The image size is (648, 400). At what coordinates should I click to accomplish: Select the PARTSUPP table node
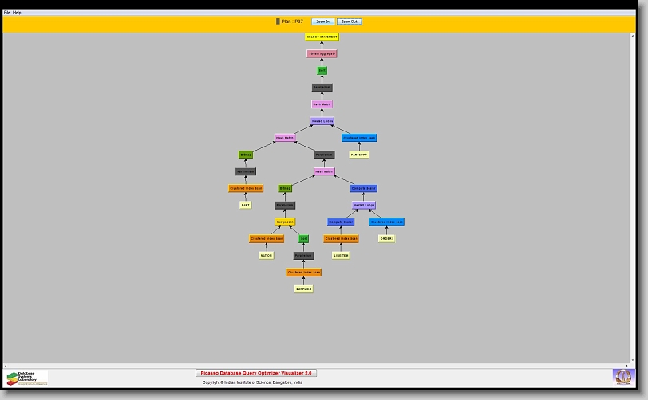click(x=359, y=155)
